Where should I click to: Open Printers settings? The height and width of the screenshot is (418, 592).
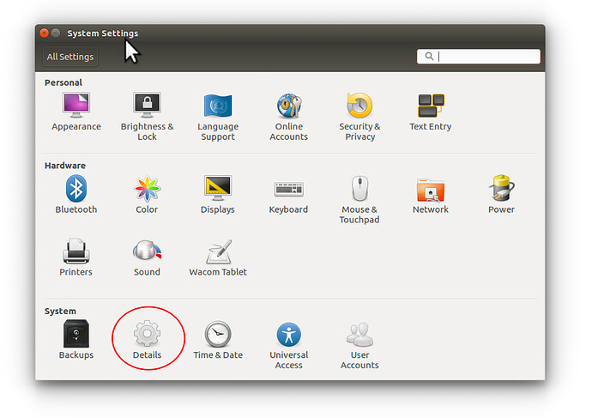pos(76,257)
